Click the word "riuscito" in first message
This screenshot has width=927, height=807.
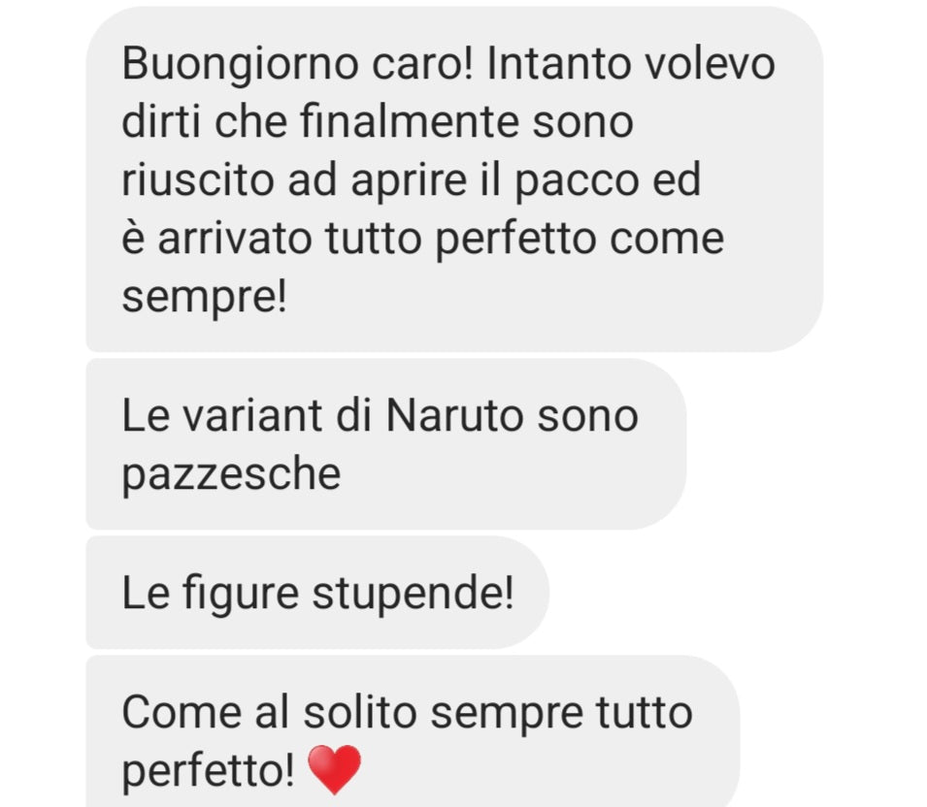pyautogui.click(x=197, y=179)
